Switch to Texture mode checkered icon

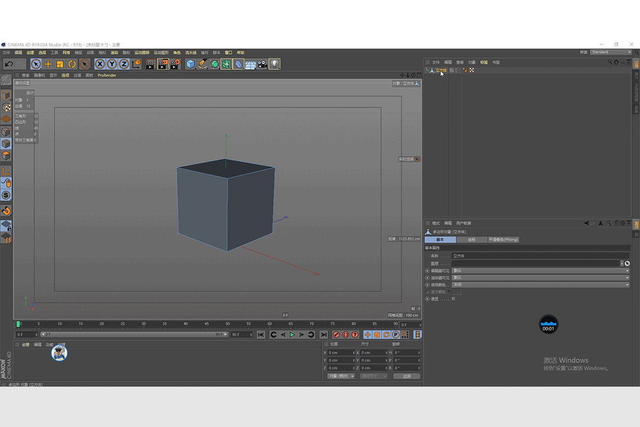click(x=6, y=107)
